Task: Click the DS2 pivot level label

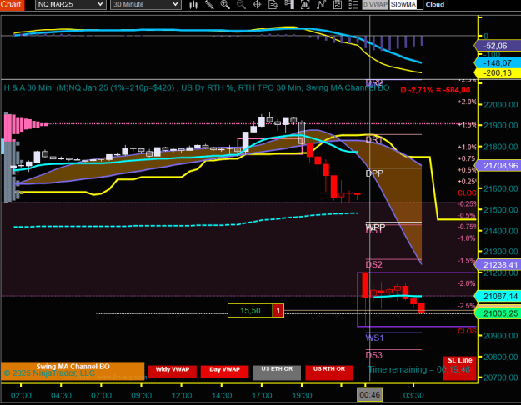Action: [x=373, y=264]
